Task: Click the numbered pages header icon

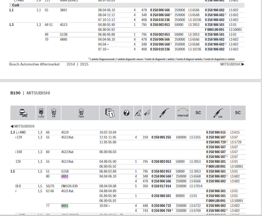Action: coord(110,113)
